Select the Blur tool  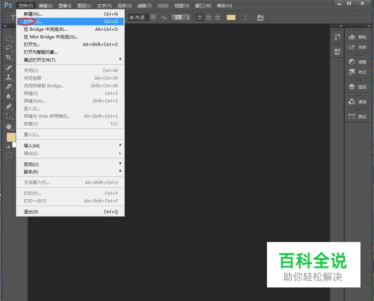click(9, 96)
